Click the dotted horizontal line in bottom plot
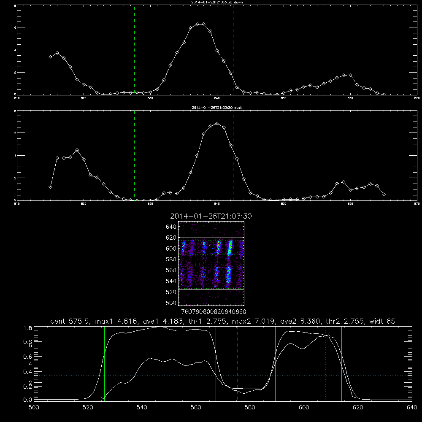Image resolution: width=422 pixels, height=422 pixels. coord(223,376)
